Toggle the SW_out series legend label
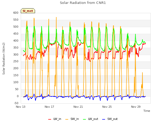 point(112,119)
